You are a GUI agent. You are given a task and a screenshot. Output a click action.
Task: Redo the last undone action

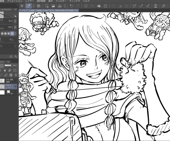78,6
